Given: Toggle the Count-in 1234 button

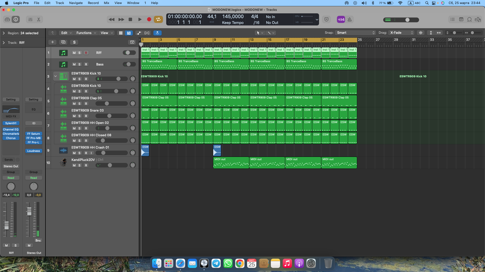Looking at the screenshot, I should 341,19.
